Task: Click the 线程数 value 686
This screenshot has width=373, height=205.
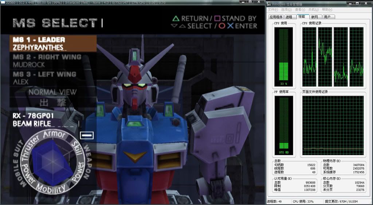Action: [x=313, y=168]
